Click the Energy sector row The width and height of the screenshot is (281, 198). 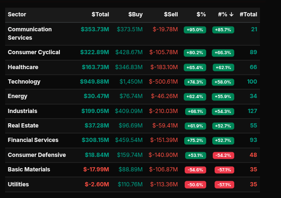click(x=18, y=96)
